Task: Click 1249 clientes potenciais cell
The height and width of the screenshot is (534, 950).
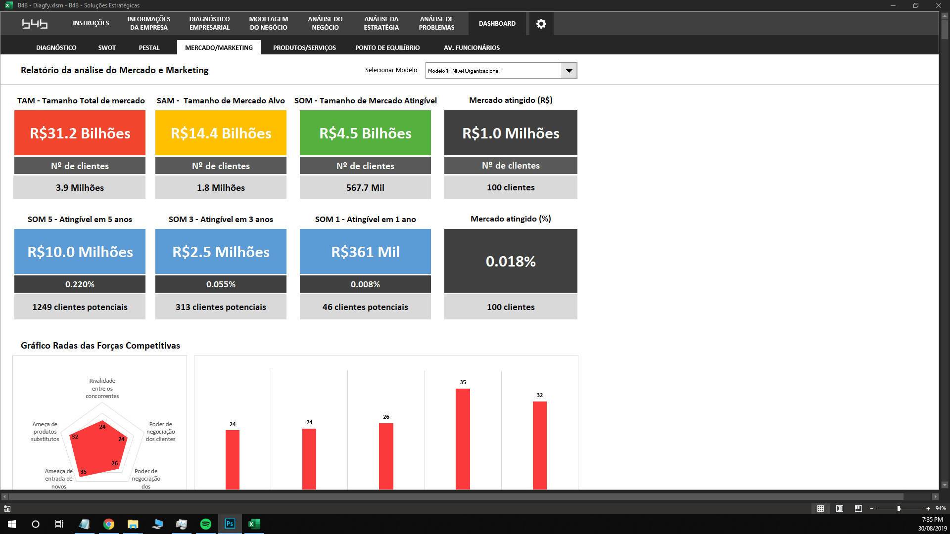Action: pyautogui.click(x=80, y=307)
